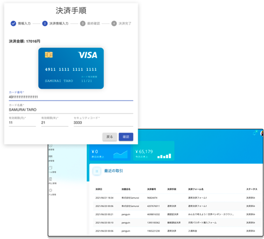Click the completed checkmark step 情報入力
Image resolution: width=264 pixels, height=239 pixels.
click(x=13, y=24)
